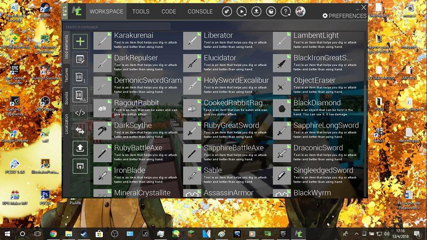The image size is (427, 240).
Task: Click the swap arrows icon in sidebar
Action: 80,130
